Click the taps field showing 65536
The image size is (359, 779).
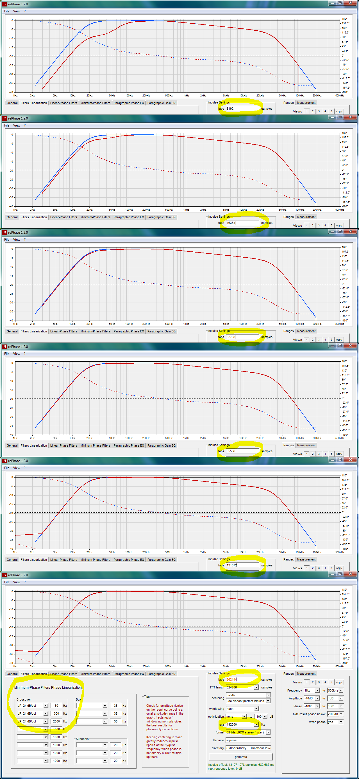243,451
